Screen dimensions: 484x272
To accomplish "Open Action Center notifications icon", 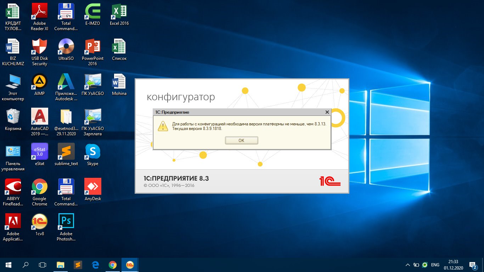I will pos(473,265).
